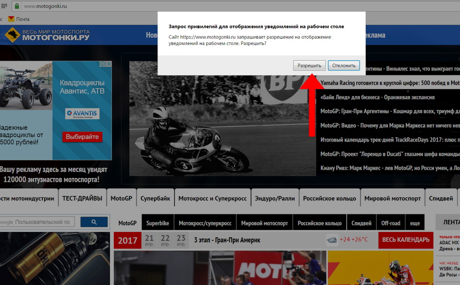Open the yellow-background racer news photo
The width and height of the screenshot is (460, 285).
(380, 267)
